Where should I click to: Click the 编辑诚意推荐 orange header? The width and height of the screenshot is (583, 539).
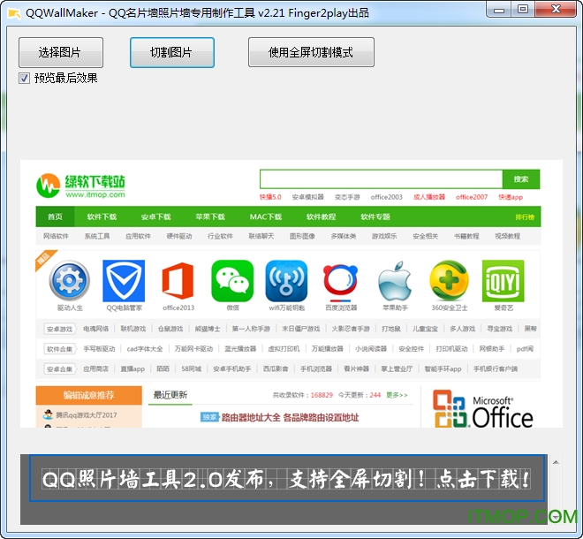coord(89,395)
